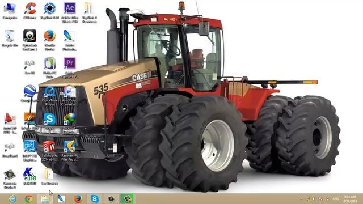Viewport: 363px width, 204px height.
Task: Open the Internet Download Manager shortcut
Action: [x=70, y=124]
